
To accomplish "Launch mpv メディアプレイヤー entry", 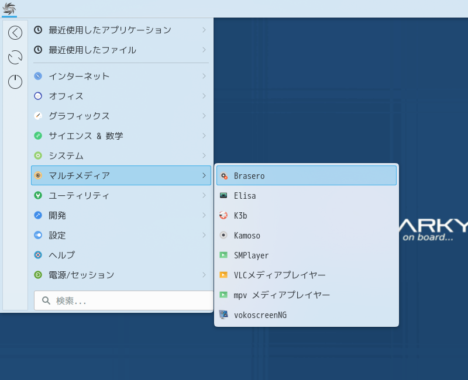I will (x=307, y=295).
